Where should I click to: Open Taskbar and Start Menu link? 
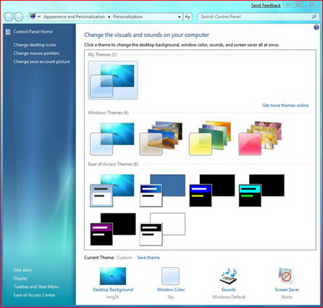click(x=36, y=286)
